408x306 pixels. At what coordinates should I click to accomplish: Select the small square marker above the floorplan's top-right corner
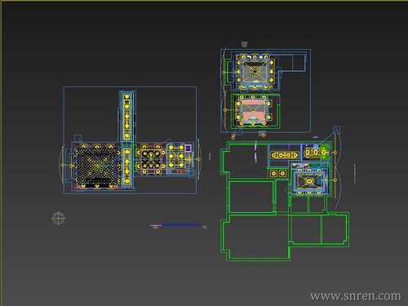tap(337, 130)
